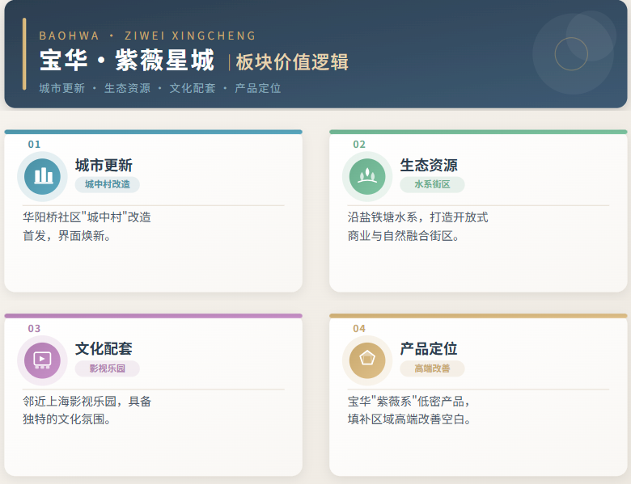Click the 城中村改造 tag badge
Image resolution: width=631 pixels, height=484 pixels.
click(x=107, y=184)
